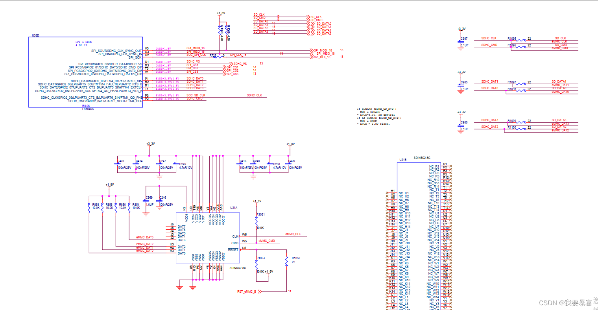Select pull-up resistor designator R854

(x=136, y=205)
